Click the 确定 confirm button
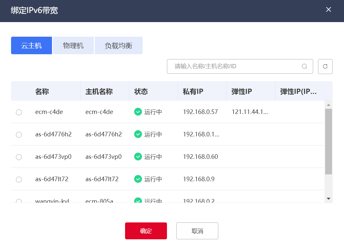 pyautogui.click(x=146, y=231)
